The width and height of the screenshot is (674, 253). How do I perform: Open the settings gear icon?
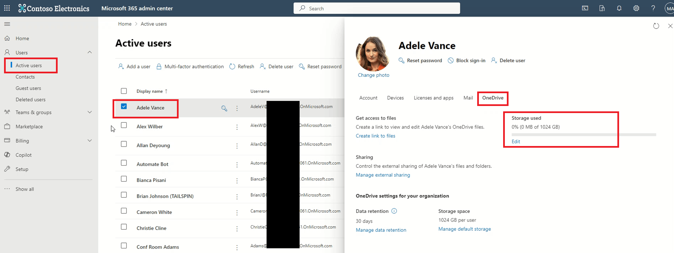point(636,8)
